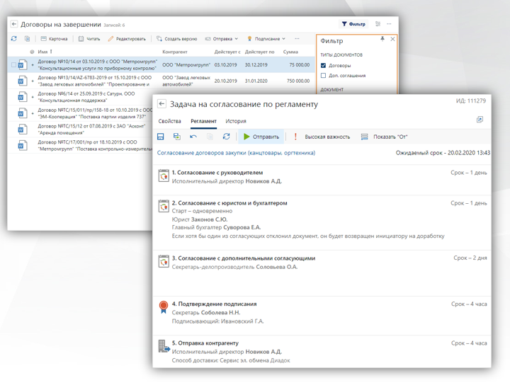Click Показать "От" in the task toolbar
Viewport: 510px width, 390px height.
pos(384,137)
